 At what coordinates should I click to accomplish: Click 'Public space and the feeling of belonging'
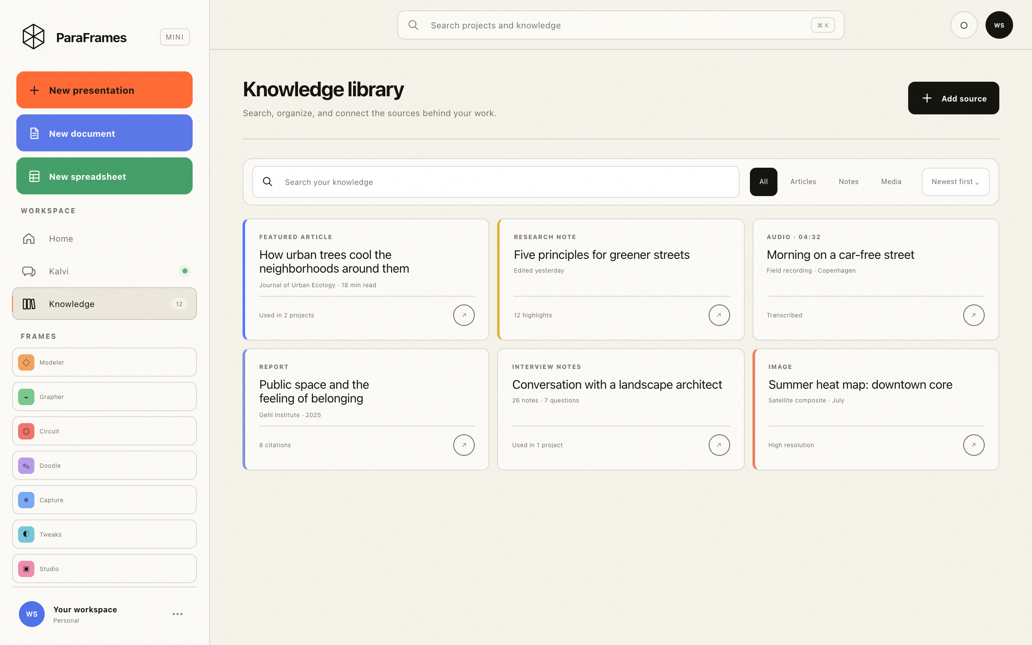point(314,391)
